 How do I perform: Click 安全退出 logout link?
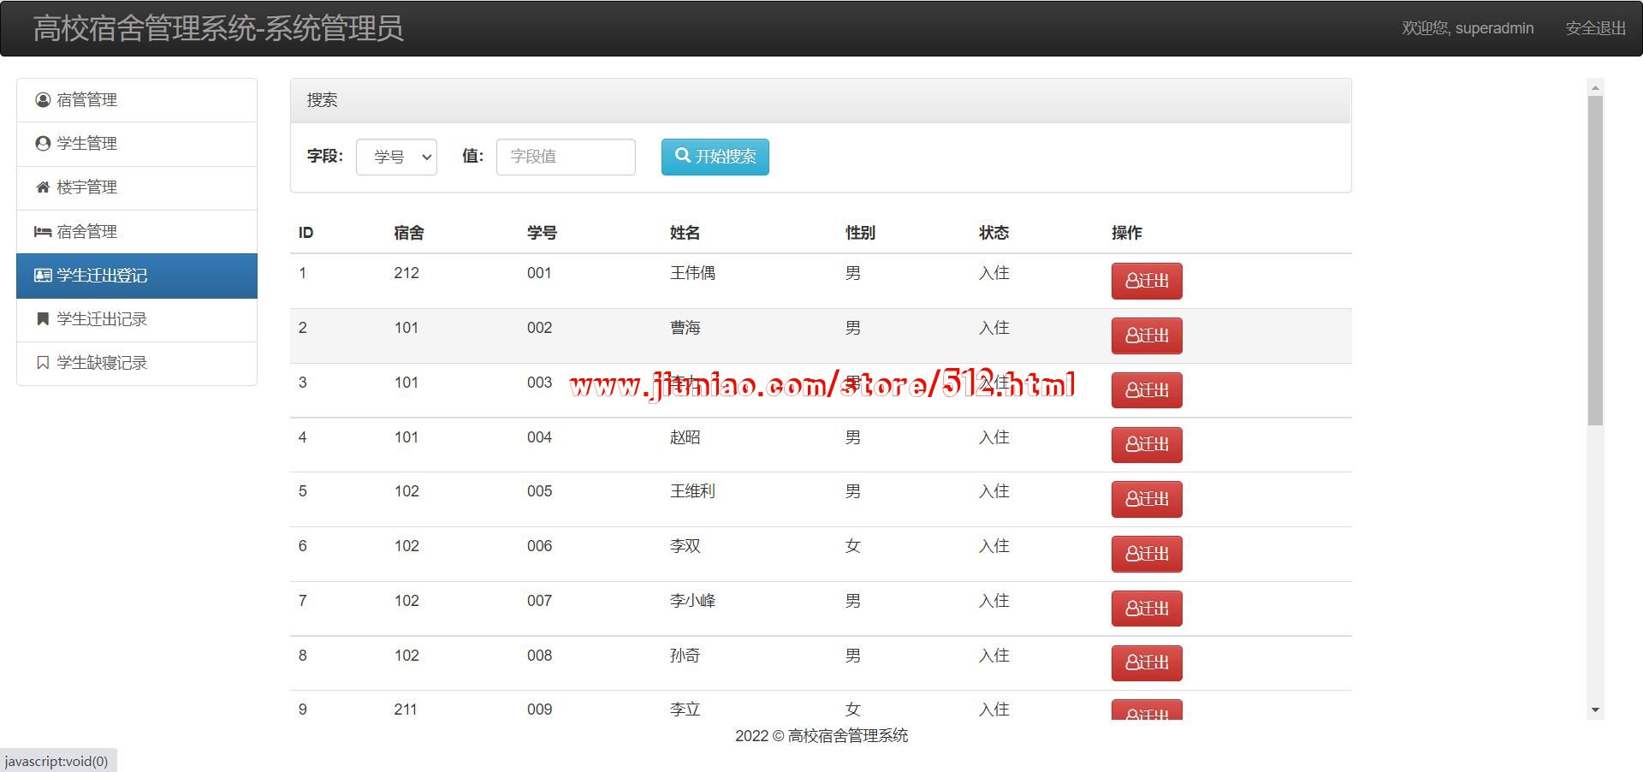(x=1595, y=28)
